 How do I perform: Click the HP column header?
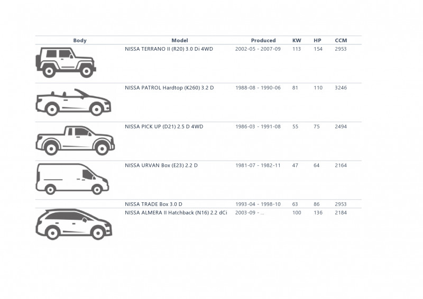click(318, 41)
